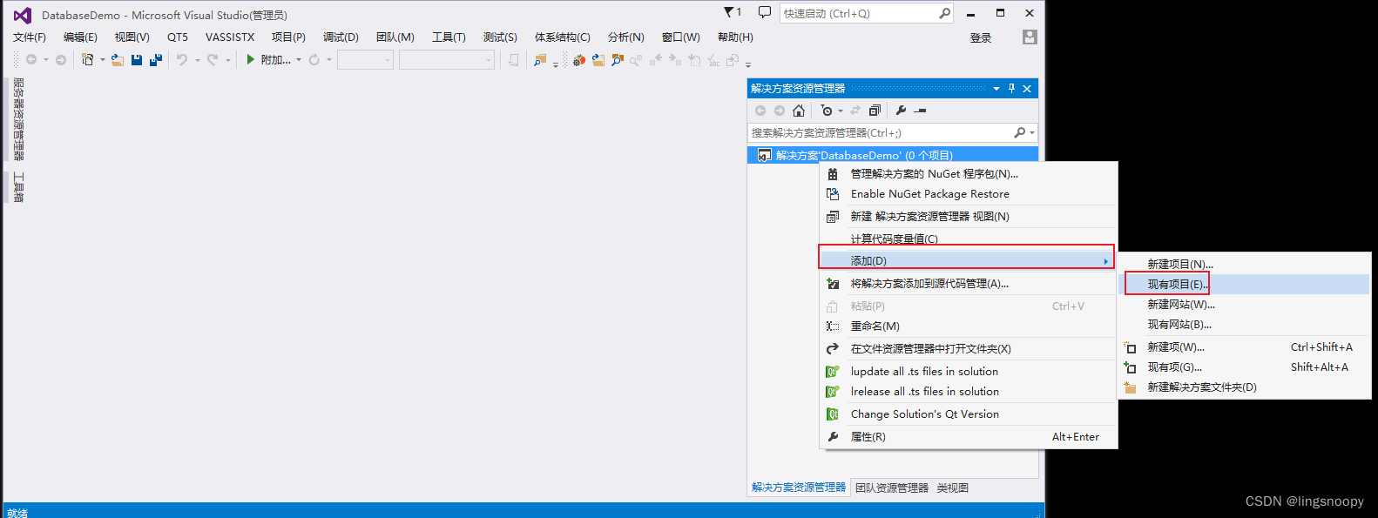Click the search magnifier in the Solution Explorer search box

point(1019,132)
